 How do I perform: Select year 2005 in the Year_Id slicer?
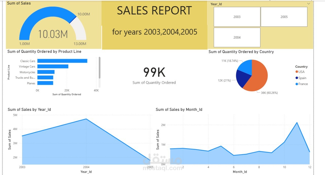pyautogui.click(x=284, y=17)
